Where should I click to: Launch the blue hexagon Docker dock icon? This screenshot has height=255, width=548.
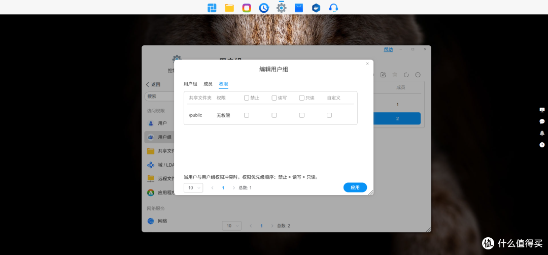316,8
